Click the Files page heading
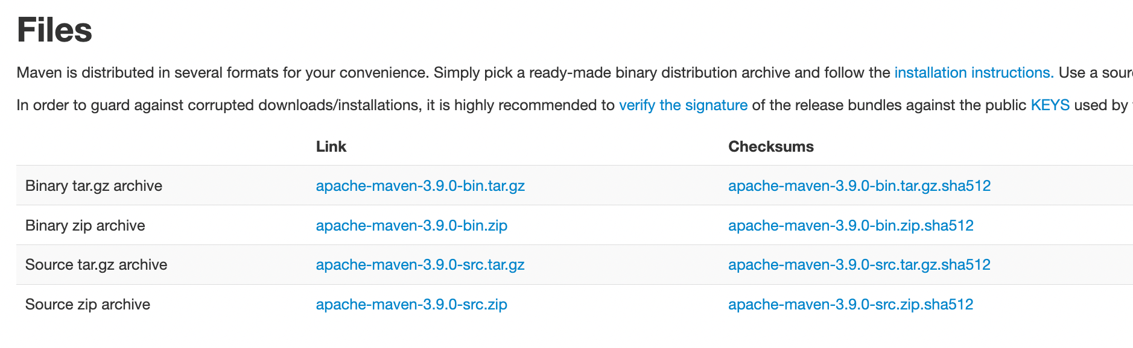 coord(54,30)
